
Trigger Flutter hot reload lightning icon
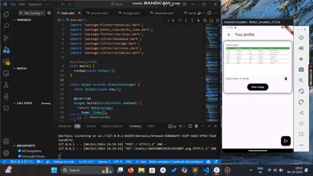[x=198, y=21]
